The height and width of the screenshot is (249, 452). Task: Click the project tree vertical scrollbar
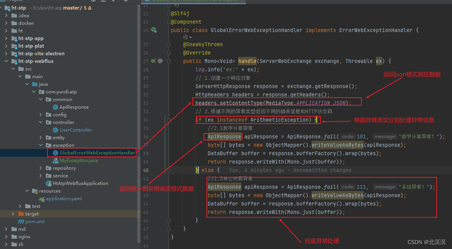click(139, 124)
